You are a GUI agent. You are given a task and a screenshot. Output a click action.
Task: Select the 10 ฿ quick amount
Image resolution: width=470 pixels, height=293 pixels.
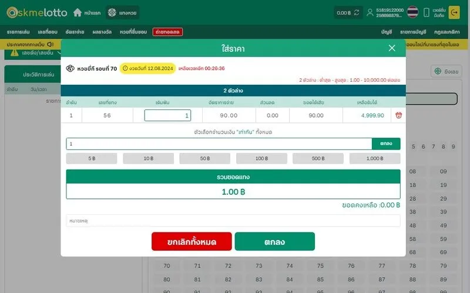tap(149, 158)
